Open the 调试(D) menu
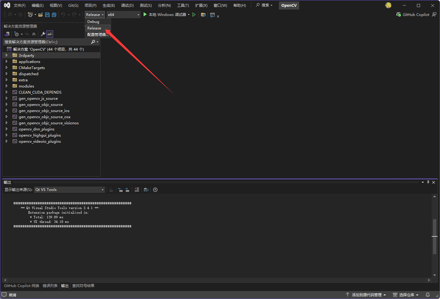The image size is (440, 299). point(127,6)
